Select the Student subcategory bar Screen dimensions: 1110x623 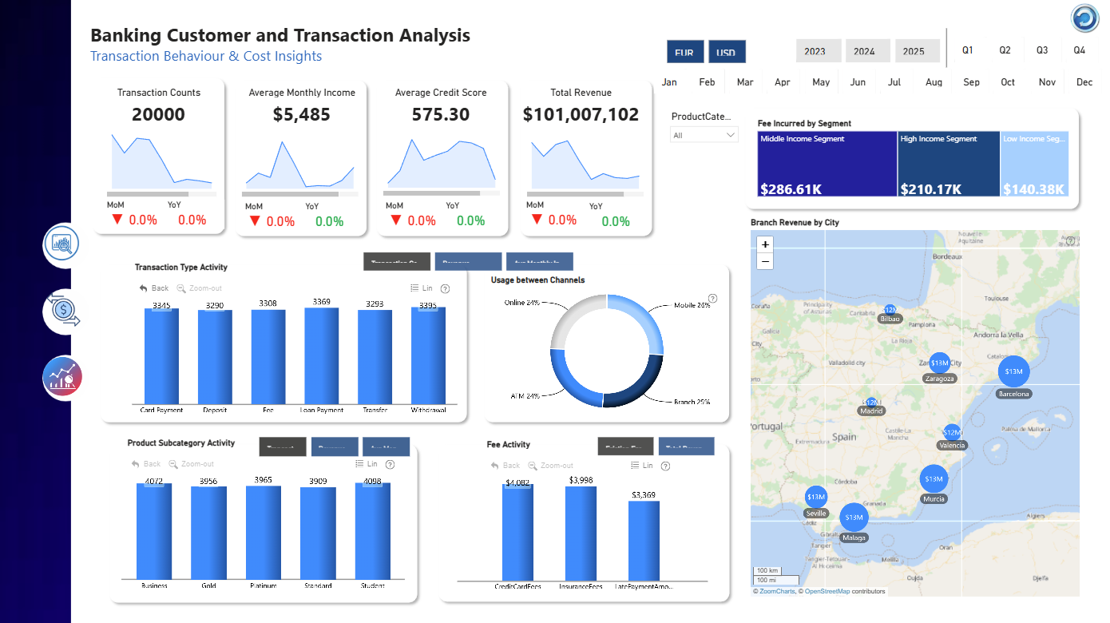(x=373, y=531)
